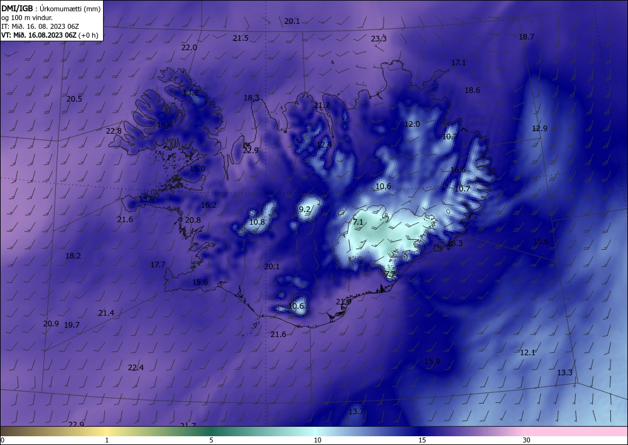Click the 13.9 value label

[x=146, y=199]
